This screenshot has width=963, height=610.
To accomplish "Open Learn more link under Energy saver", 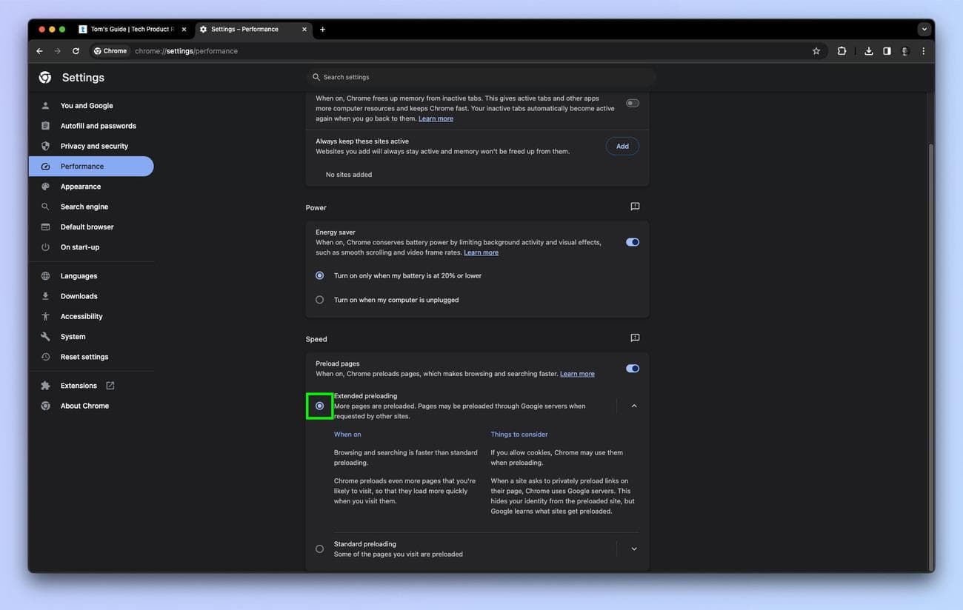I will click(481, 252).
